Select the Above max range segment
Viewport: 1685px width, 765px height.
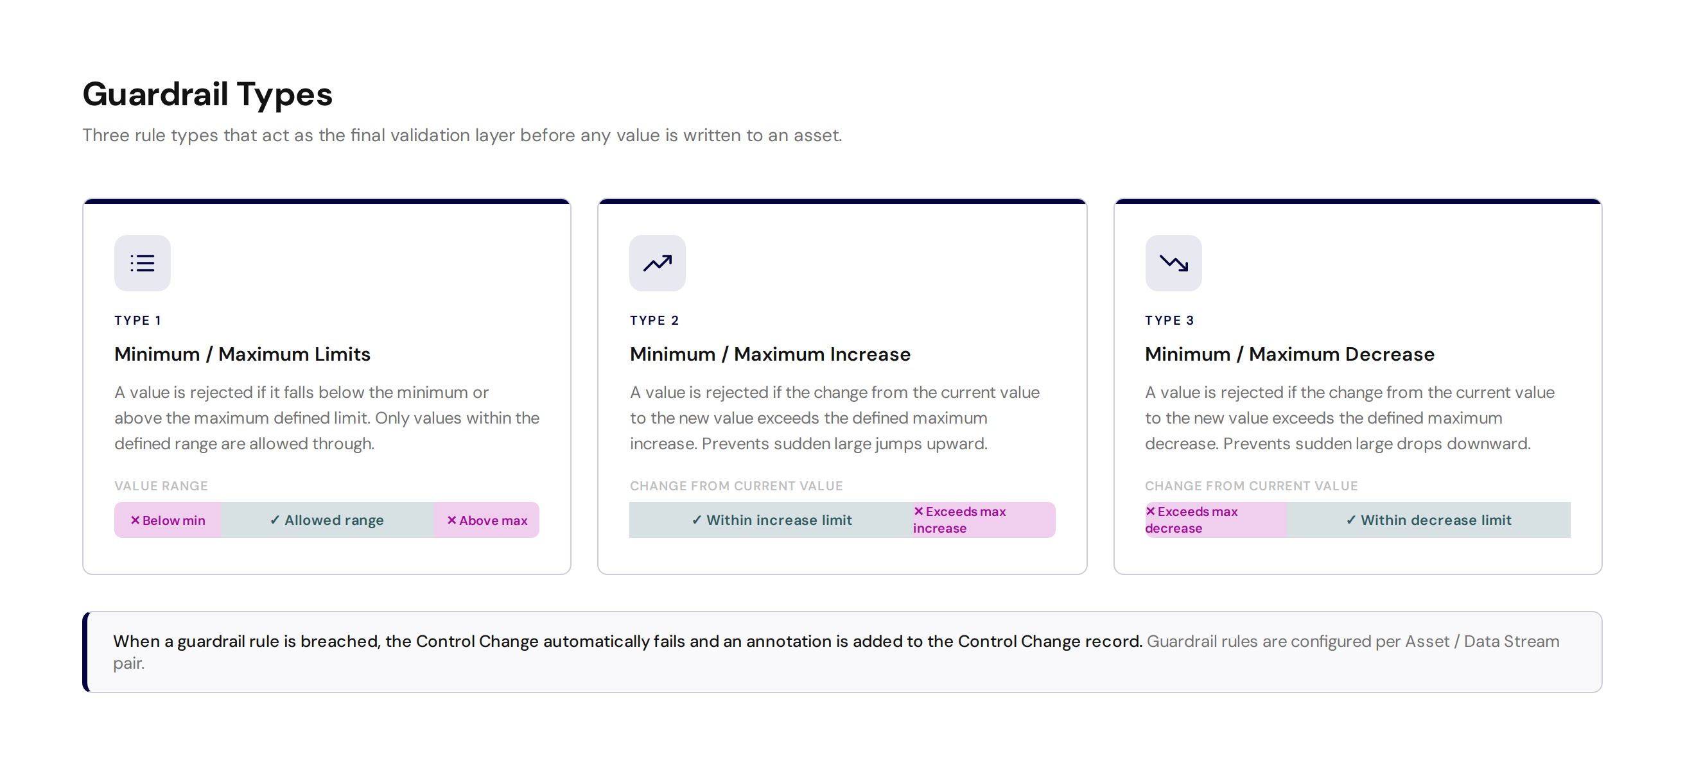click(x=487, y=520)
